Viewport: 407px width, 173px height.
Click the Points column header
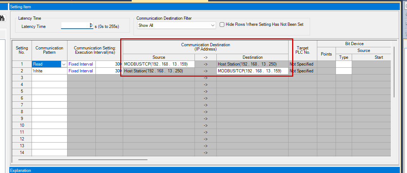click(x=326, y=54)
